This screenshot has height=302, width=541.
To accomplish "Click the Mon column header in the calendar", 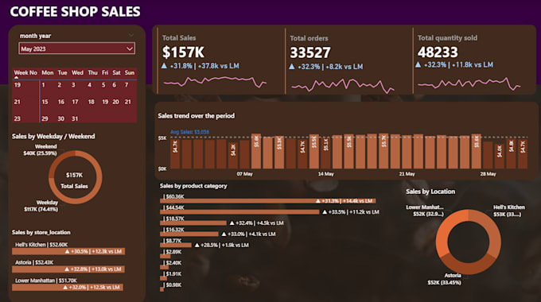I will click(47, 73).
